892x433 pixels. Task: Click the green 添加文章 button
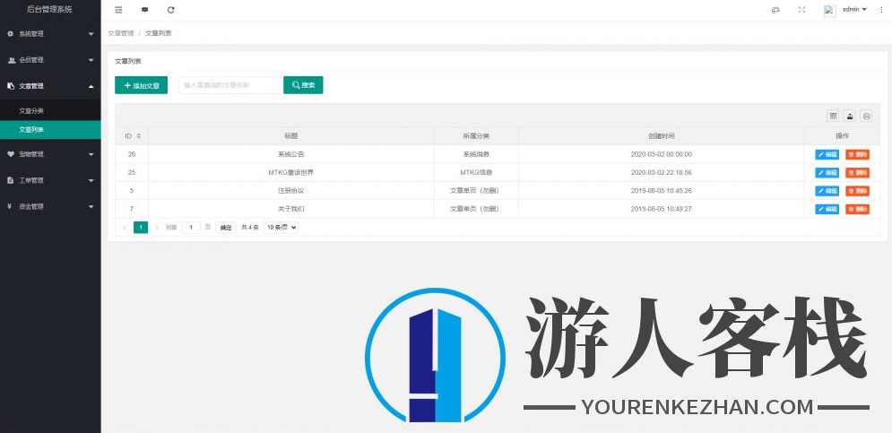point(141,85)
